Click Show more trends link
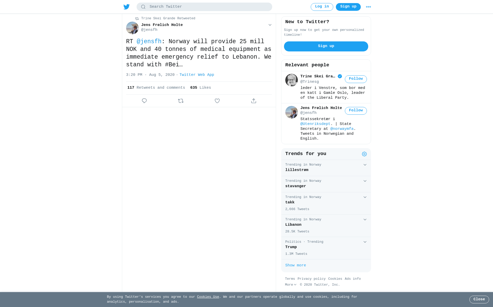 [x=296, y=265]
